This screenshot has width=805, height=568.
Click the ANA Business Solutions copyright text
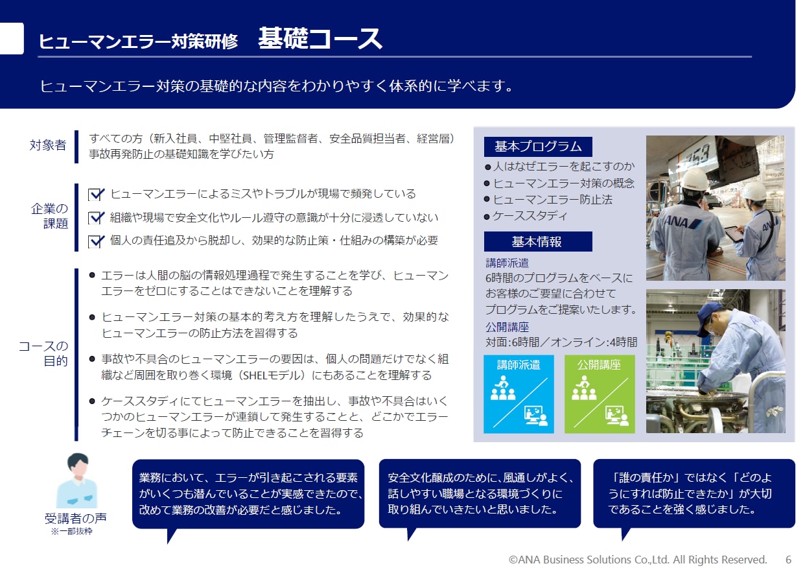[637, 559]
